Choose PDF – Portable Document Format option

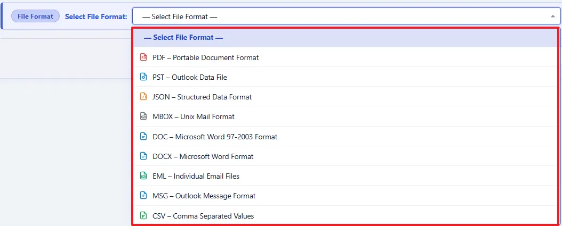(346, 57)
